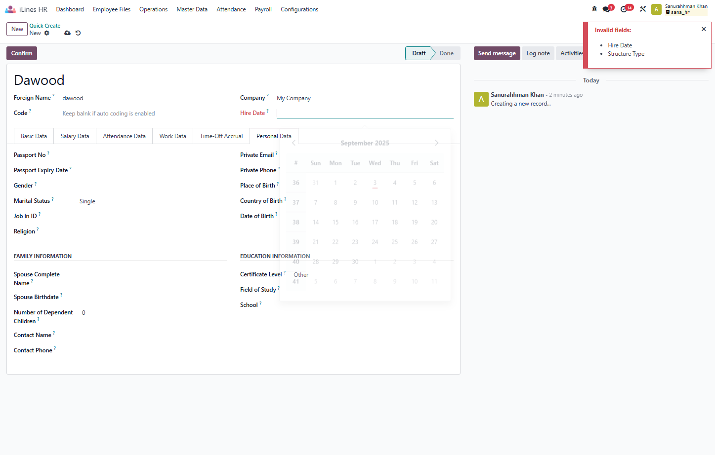Click Sanurahhman Khan message avatar
The image size is (715, 455).
point(481,99)
